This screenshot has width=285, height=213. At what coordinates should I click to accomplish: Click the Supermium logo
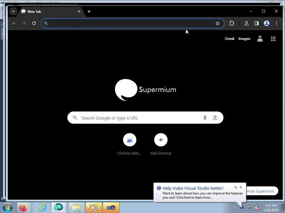point(145,90)
